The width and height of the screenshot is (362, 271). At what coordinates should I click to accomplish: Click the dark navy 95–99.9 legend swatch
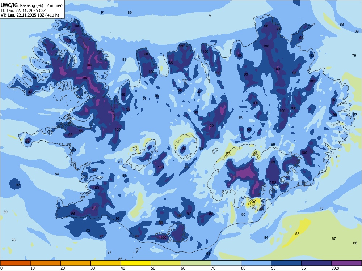pos(316,263)
